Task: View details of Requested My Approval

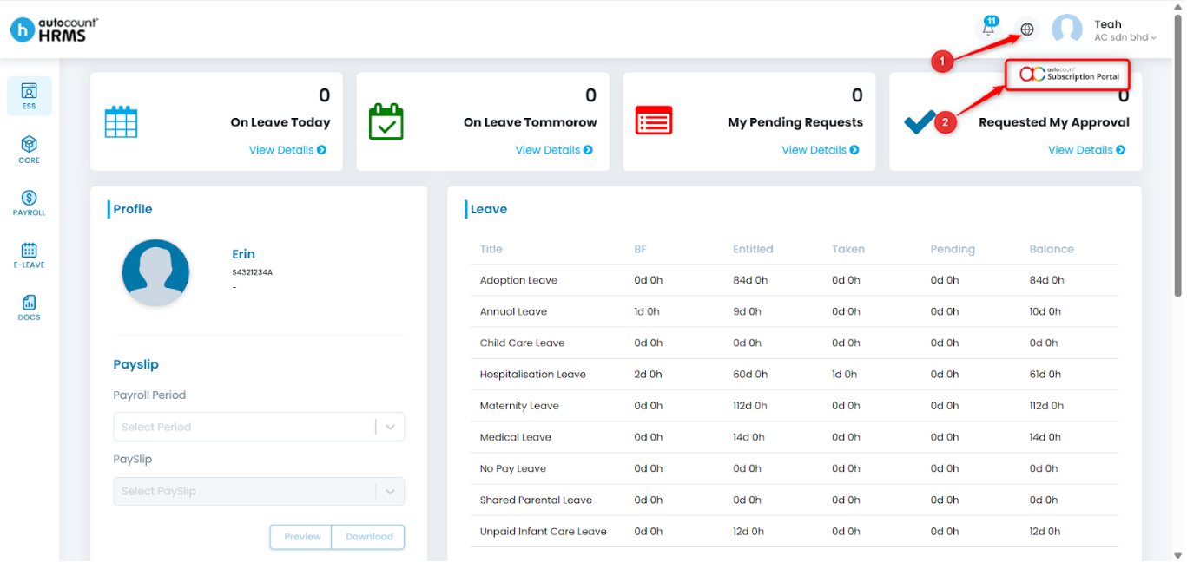Action: 1086,150
